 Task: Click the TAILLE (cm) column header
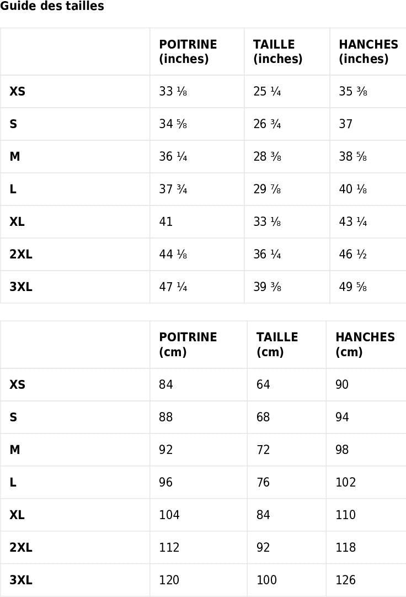[x=277, y=345]
